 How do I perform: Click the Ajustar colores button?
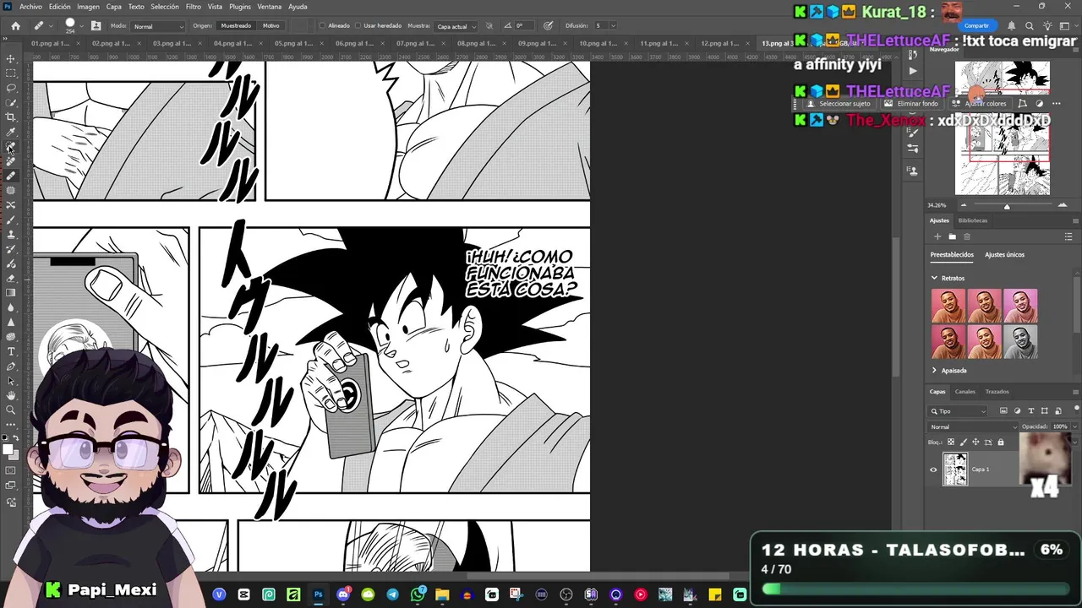pyautogui.click(x=980, y=104)
